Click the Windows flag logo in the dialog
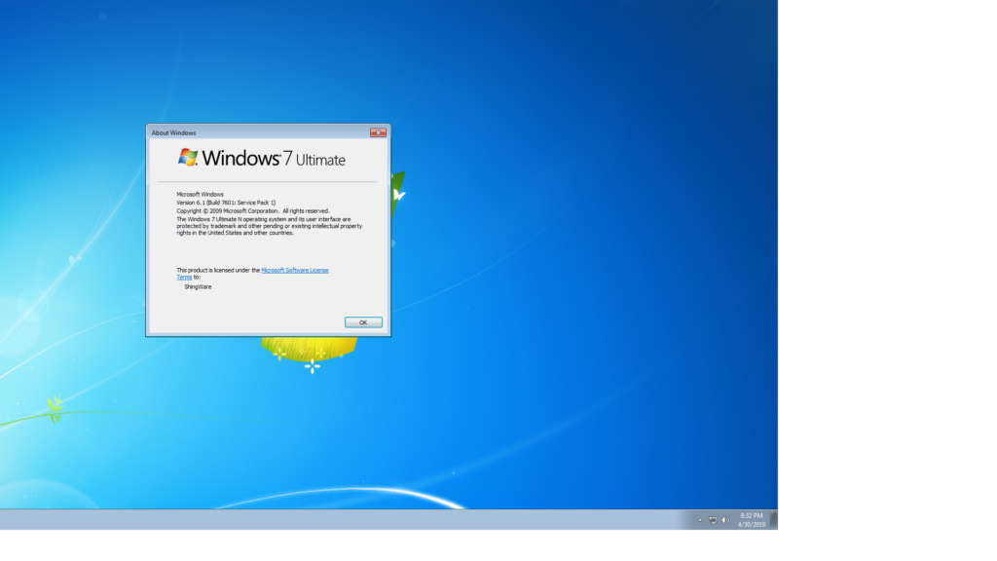The image size is (997, 561). point(188,157)
